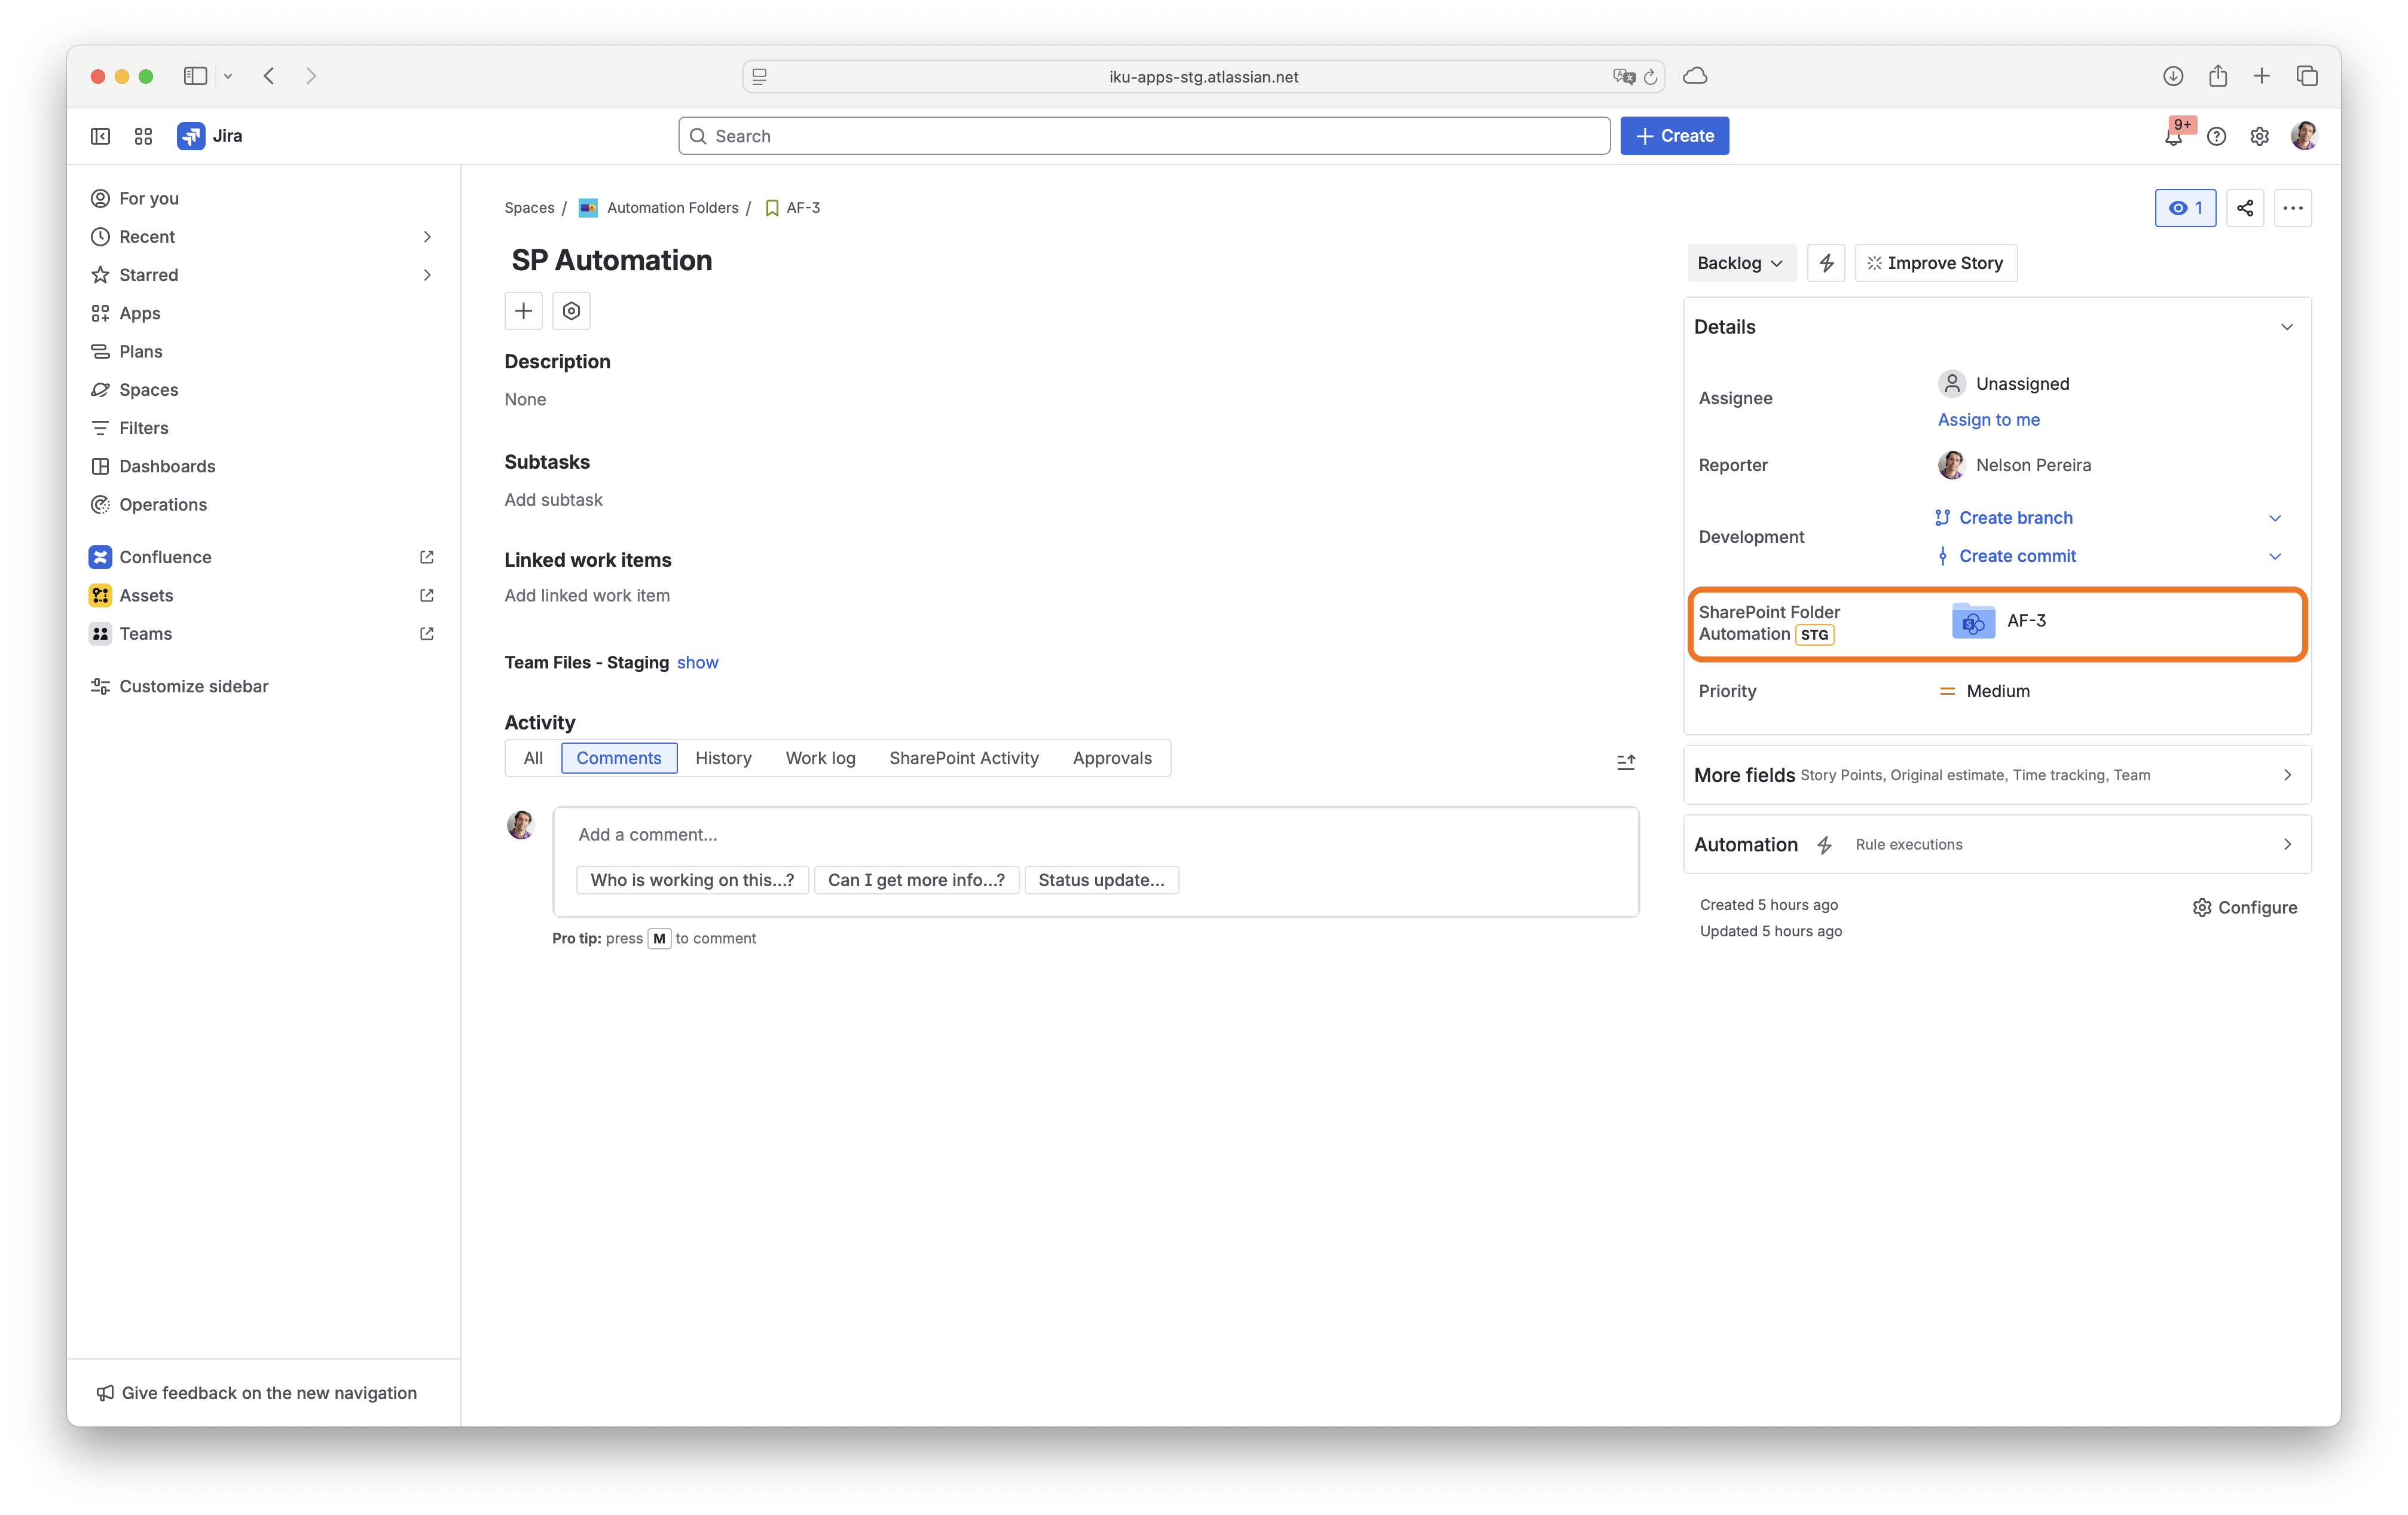Screen dimensions: 2408x1515
Task: Collapse the Details panel chevron
Action: pyautogui.click(x=2287, y=327)
